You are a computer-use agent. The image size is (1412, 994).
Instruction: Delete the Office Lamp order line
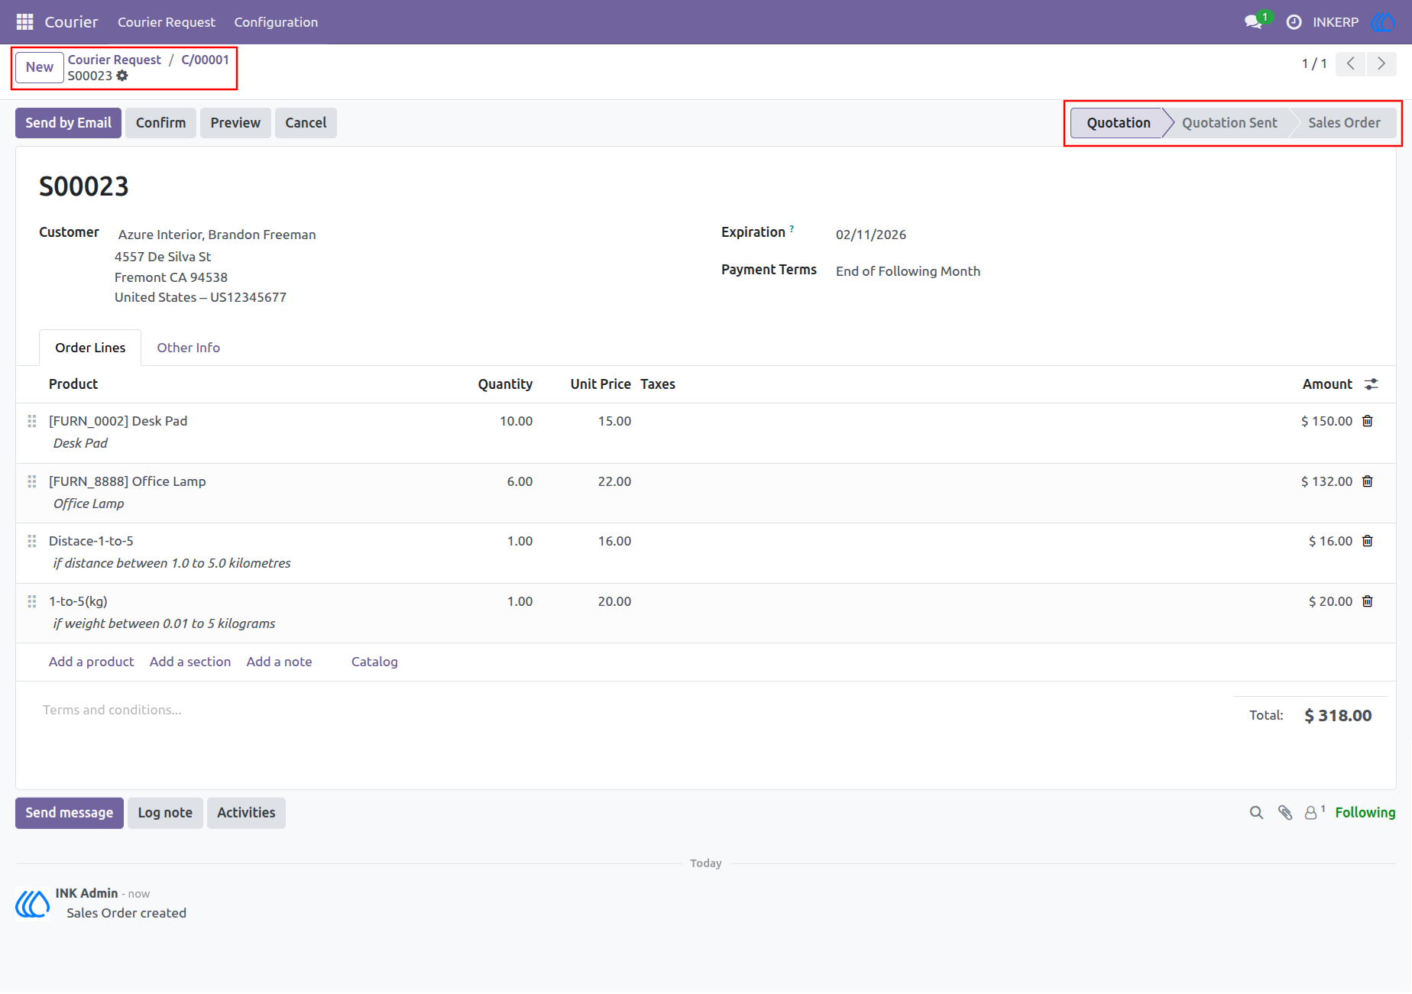[1368, 481]
